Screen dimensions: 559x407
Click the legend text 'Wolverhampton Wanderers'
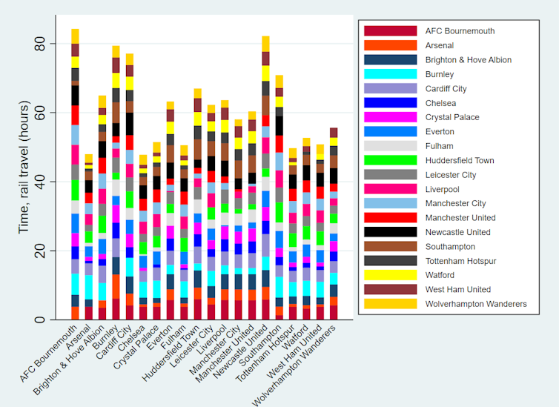click(x=476, y=304)
